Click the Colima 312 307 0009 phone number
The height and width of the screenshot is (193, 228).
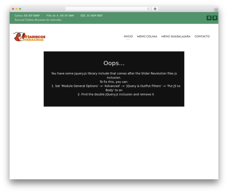click(27, 16)
